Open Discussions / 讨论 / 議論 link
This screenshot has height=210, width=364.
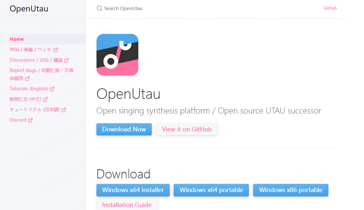pos(39,60)
